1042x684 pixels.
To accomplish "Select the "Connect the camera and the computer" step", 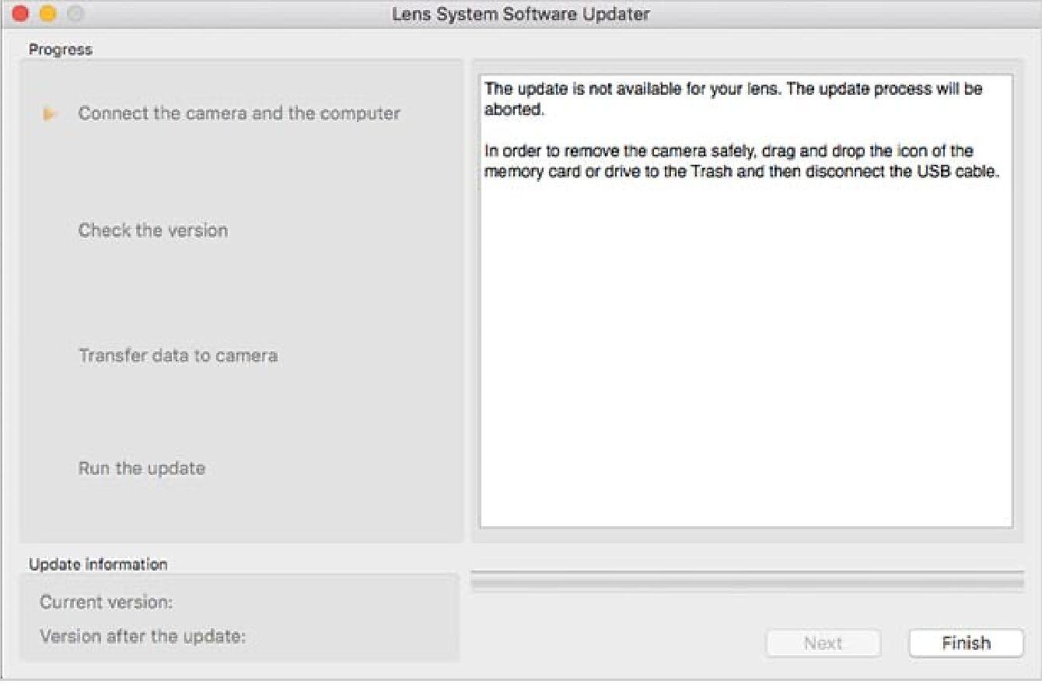I will [x=239, y=113].
